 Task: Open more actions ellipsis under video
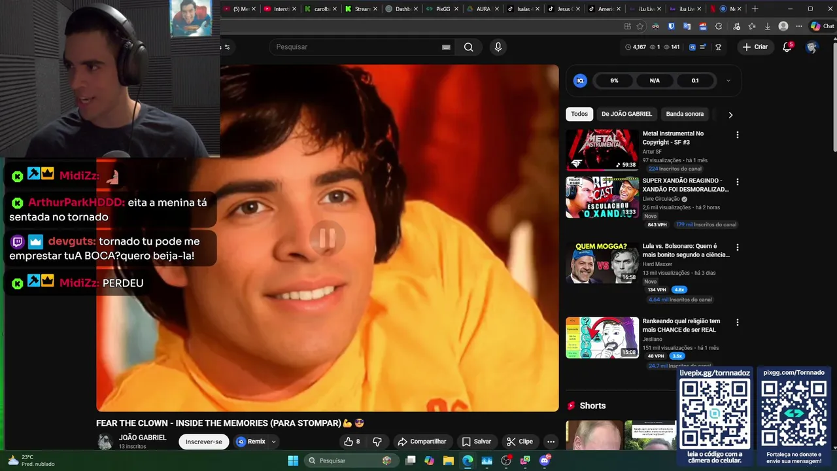(x=551, y=442)
